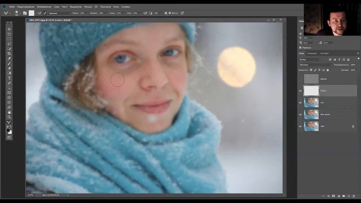Image resolution: width=361 pixels, height=203 pixels.
Task: Filter layers by type layers icon
Action: pos(340,60)
